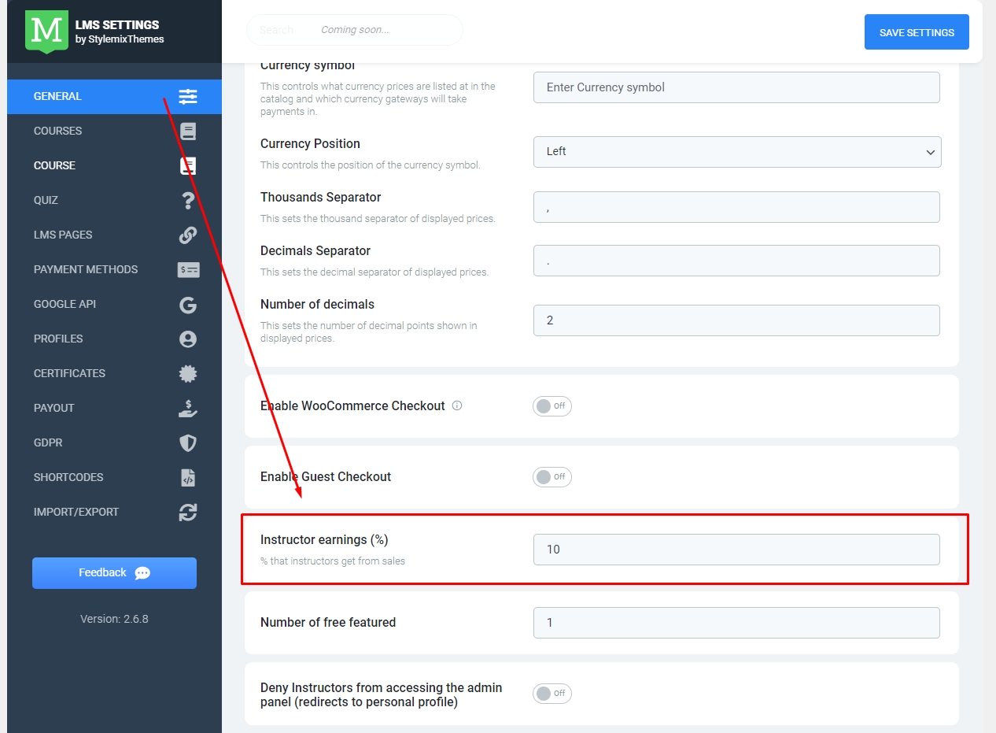Viewport: 996px width, 733px height.
Task: Click the Instructor earnings percentage field
Action: (x=736, y=550)
